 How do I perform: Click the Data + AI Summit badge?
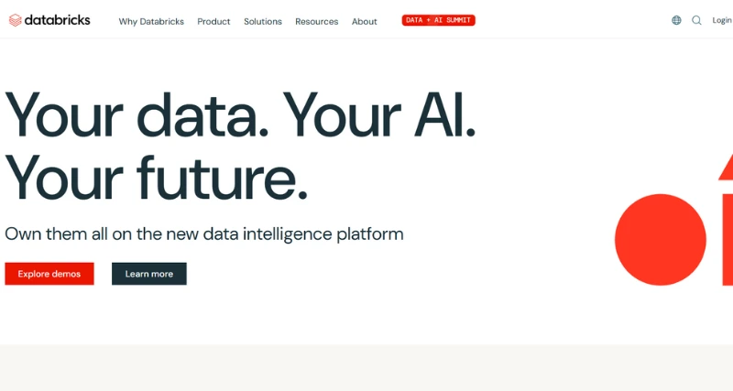pos(438,20)
